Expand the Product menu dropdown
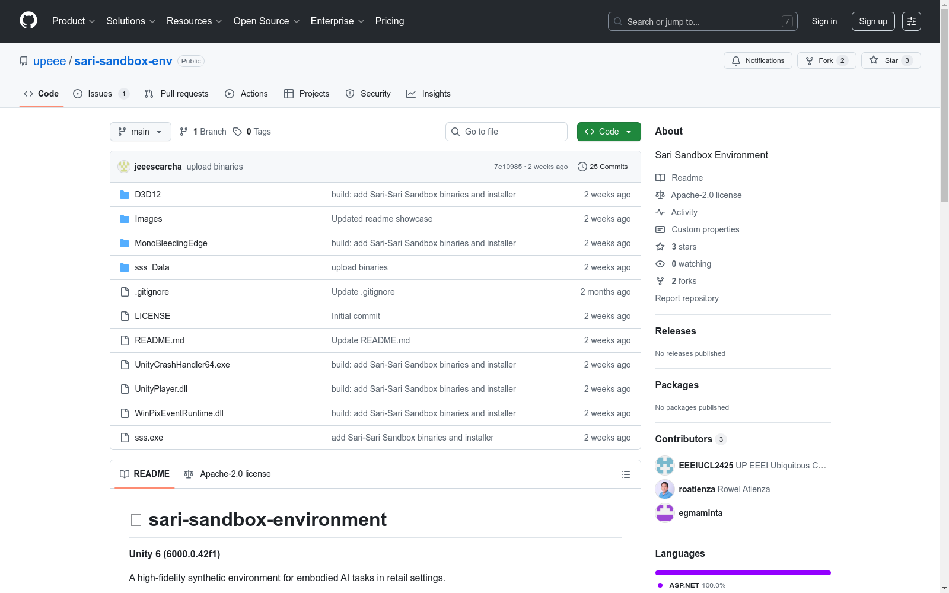949x593 pixels. pos(74,21)
